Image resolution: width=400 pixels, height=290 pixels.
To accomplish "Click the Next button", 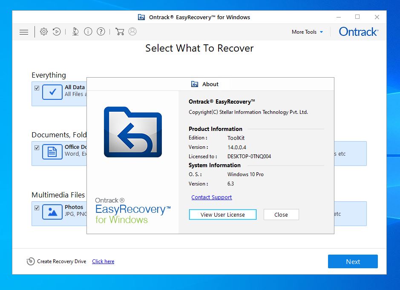I will [x=353, y=261].
